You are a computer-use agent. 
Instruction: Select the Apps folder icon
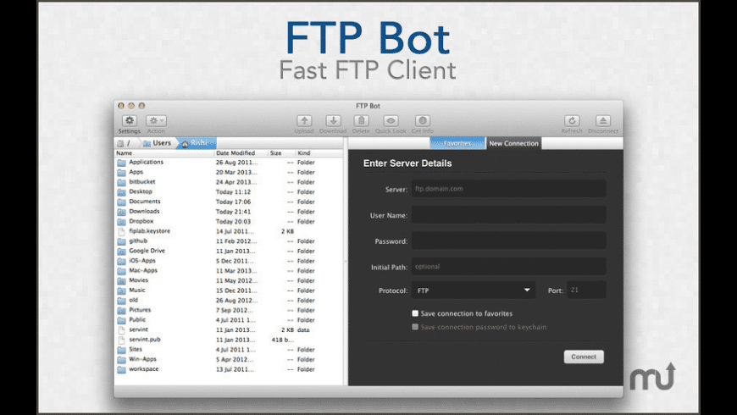pos(121,173)
